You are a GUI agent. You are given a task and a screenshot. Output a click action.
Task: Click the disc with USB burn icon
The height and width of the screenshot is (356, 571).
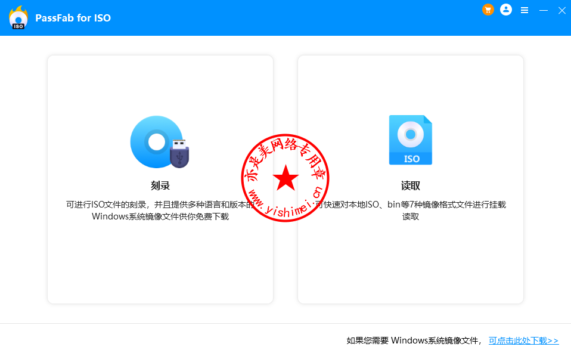click(x=160, y=142)
